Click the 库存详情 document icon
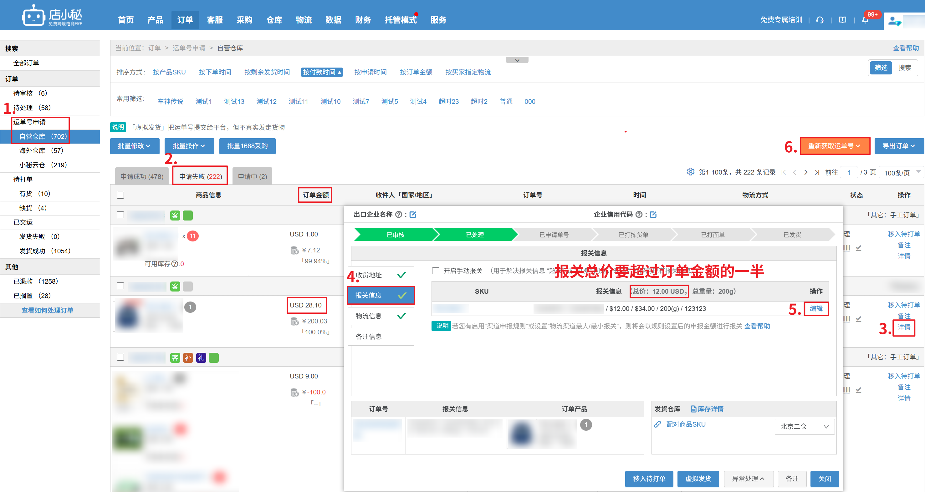The width and height of the screenshot is (925, 492). tap(693, 409)
